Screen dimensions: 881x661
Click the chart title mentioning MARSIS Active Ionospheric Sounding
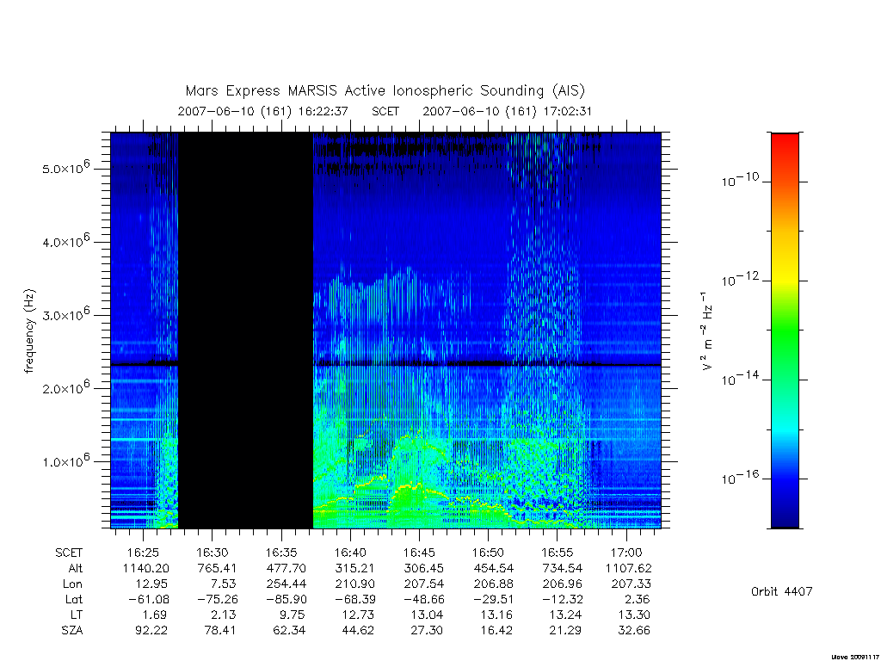(x=385, y=90)
